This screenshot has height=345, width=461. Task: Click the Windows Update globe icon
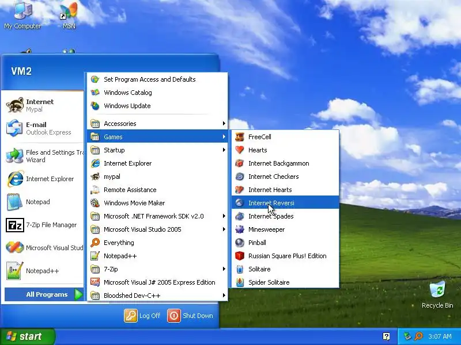(x=95, y=106)
